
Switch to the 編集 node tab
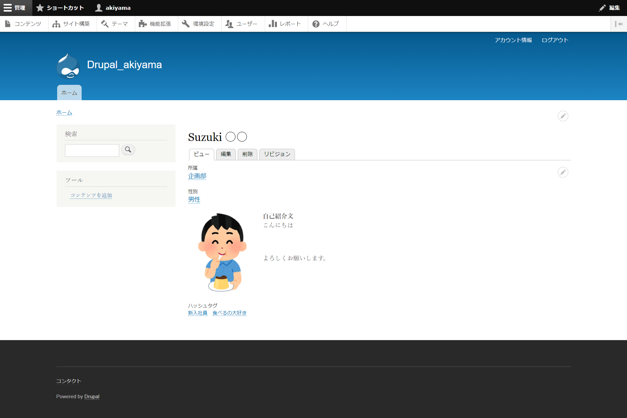pyautogui.click(x=226, y=154)
